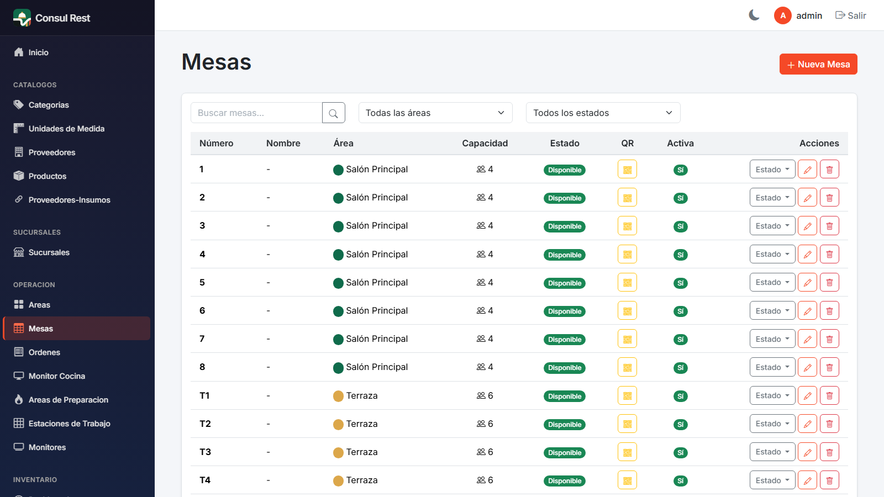The height and width of the screenshot is (497, 884).
Task: Toggle the 'Sí' active badge for table 2
Action: pos(681,198)
